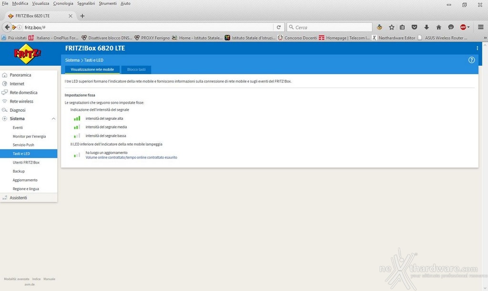Click the browser back arrow button
Screen dimensions: 488x291
pyautogui.click(x=7, y=27)
